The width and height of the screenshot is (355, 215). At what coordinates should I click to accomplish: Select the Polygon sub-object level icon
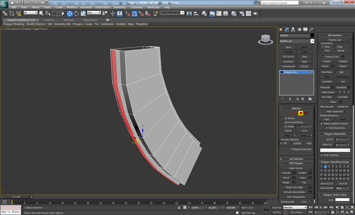coord(301,113)
